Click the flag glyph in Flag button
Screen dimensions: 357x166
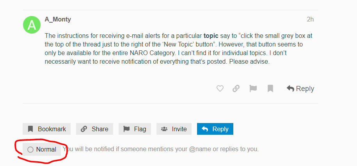point(126,129)
